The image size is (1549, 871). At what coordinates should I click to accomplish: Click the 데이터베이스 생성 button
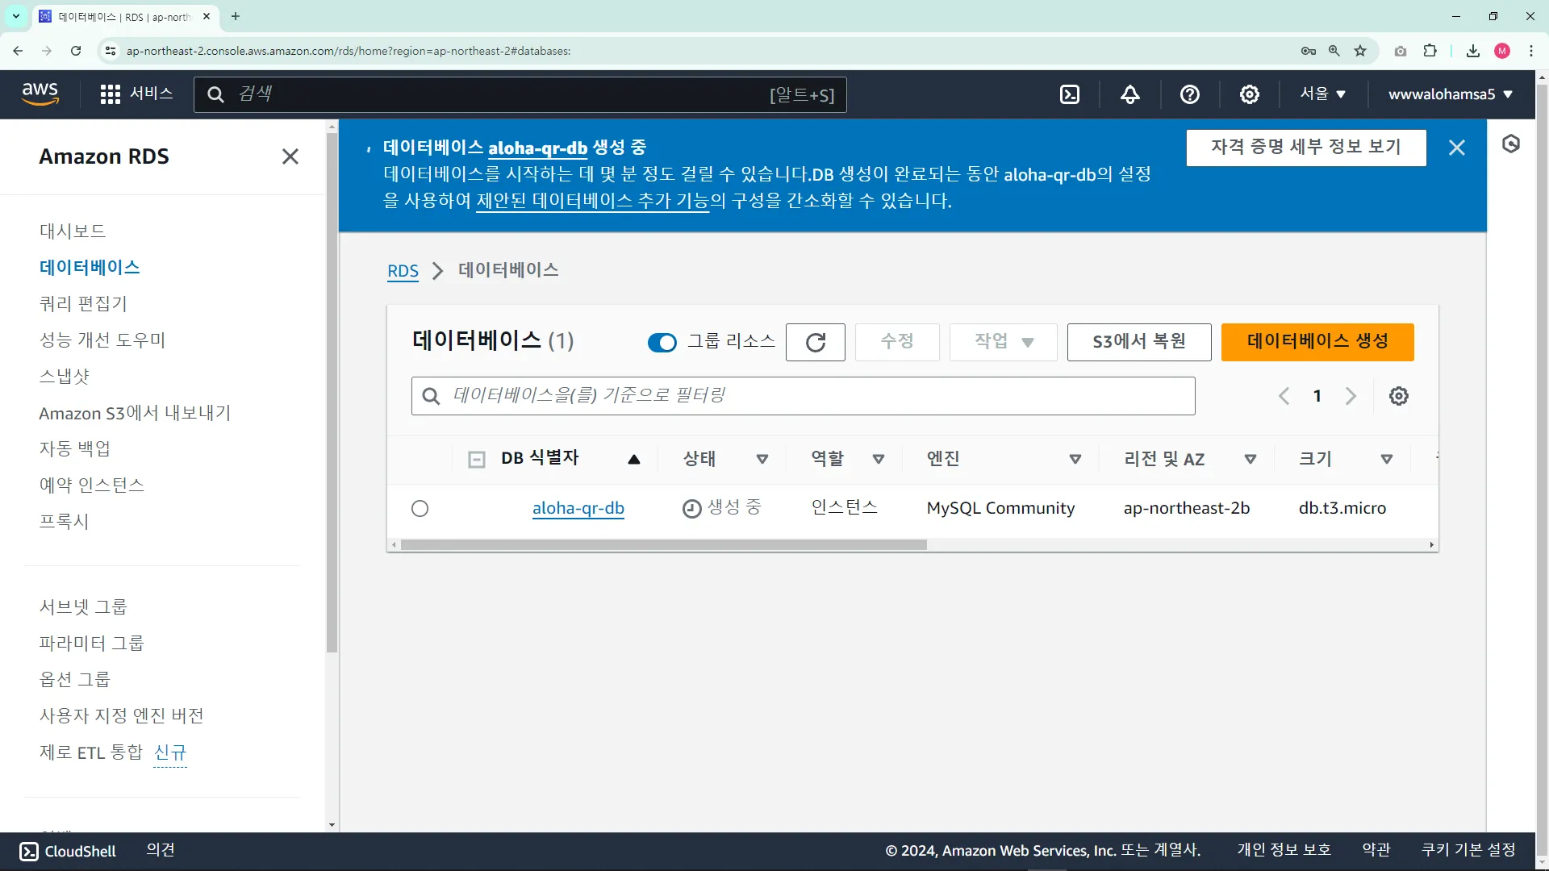[x=1317, y=342]
